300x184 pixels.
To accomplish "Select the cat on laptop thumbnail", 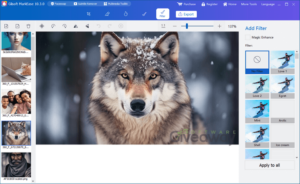I will pos(16,69).
